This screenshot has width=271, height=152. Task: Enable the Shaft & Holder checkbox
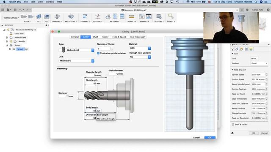tap(233, 125)
